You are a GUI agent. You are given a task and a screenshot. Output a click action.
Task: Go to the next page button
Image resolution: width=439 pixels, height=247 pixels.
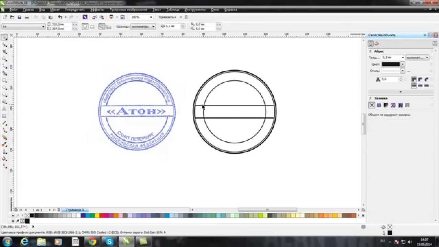pyautogui.click(x=50, y=210)
